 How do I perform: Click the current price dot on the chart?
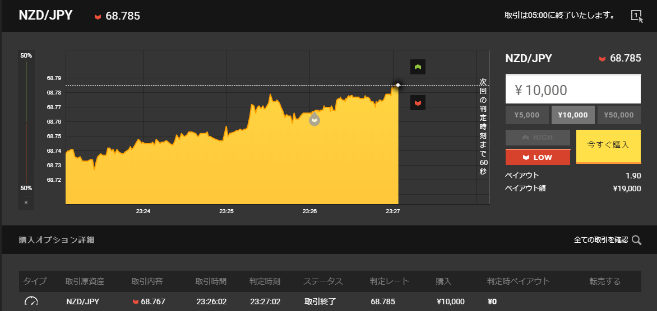click(397, 85)
